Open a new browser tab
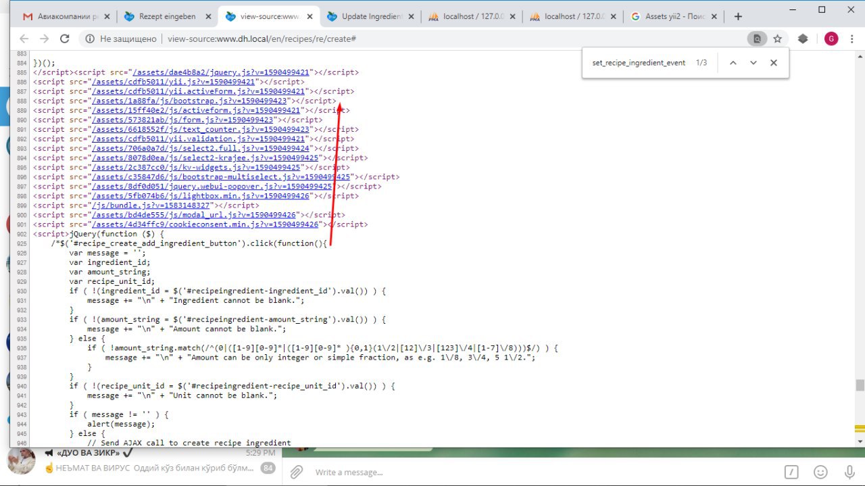 pyautogui.click(x=738, y=16)
